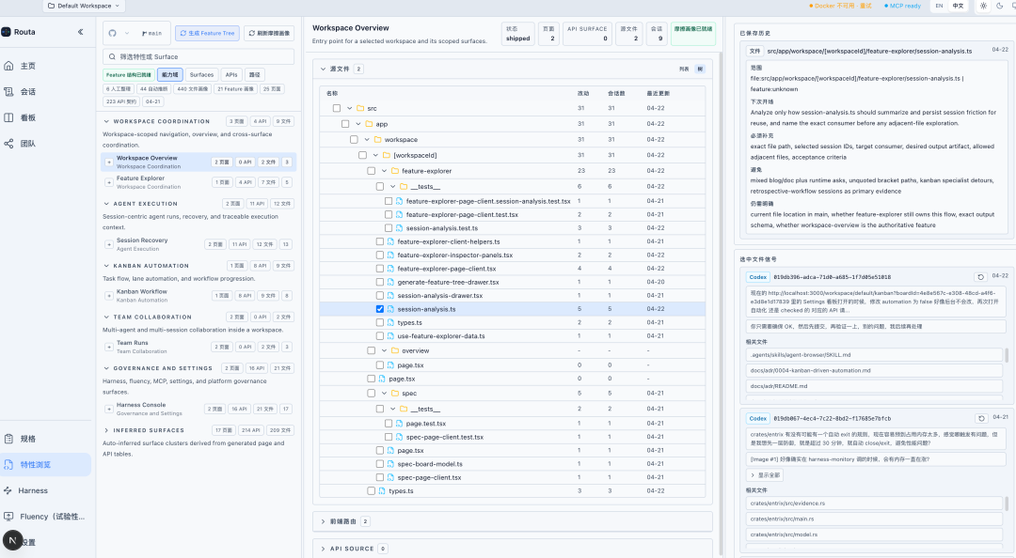Screen dimensions: 1016x558
Task: Switch to dark theme moon icon
Action: (x=998, y=6)
